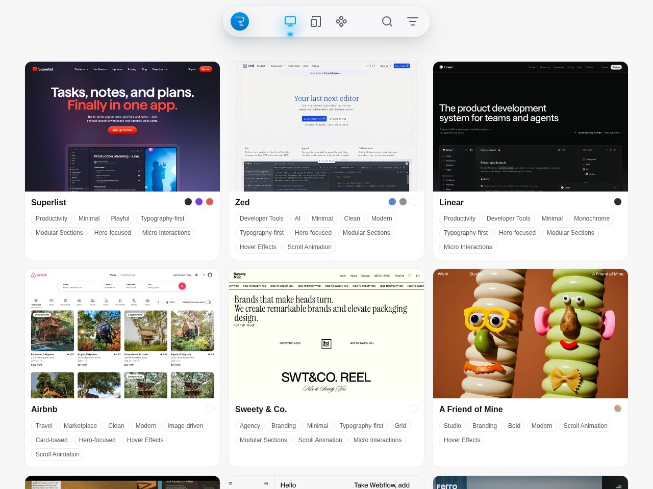Open the four-diamond components icon
This screenshot has width=653, height=489.
[x=341, y=21]
